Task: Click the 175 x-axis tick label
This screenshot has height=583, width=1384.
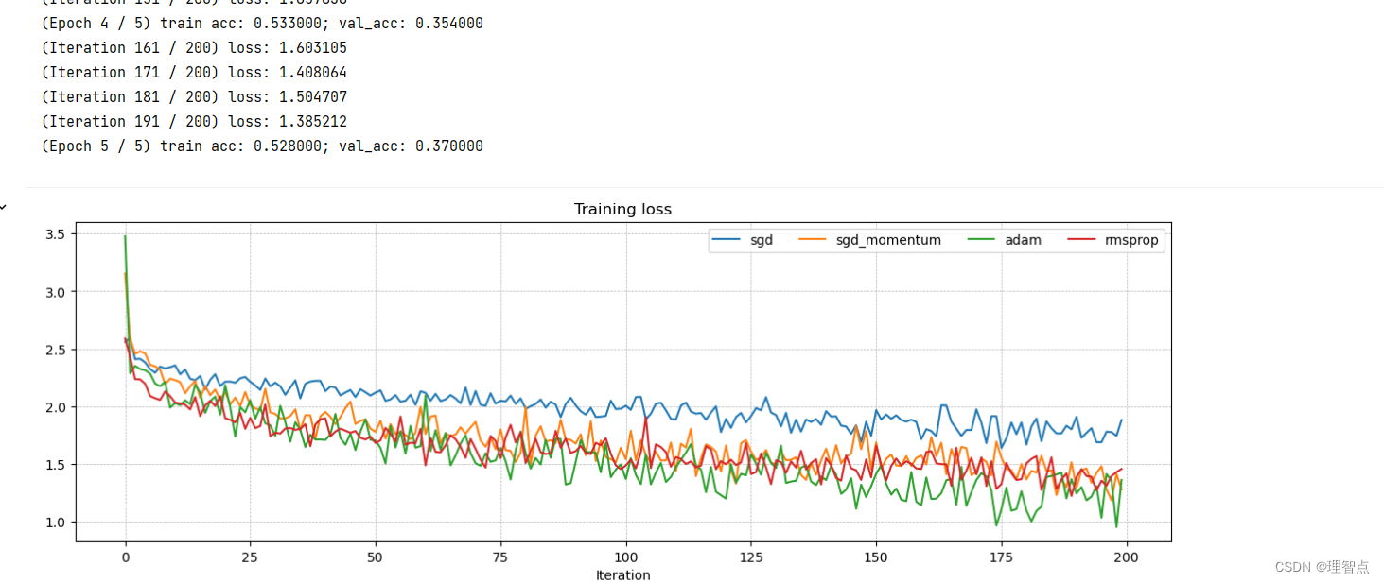Action: point(1001,557)
